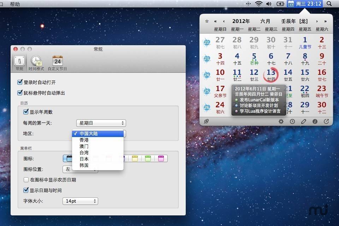Go to previous month with single-left arrow

coord(224,21)
